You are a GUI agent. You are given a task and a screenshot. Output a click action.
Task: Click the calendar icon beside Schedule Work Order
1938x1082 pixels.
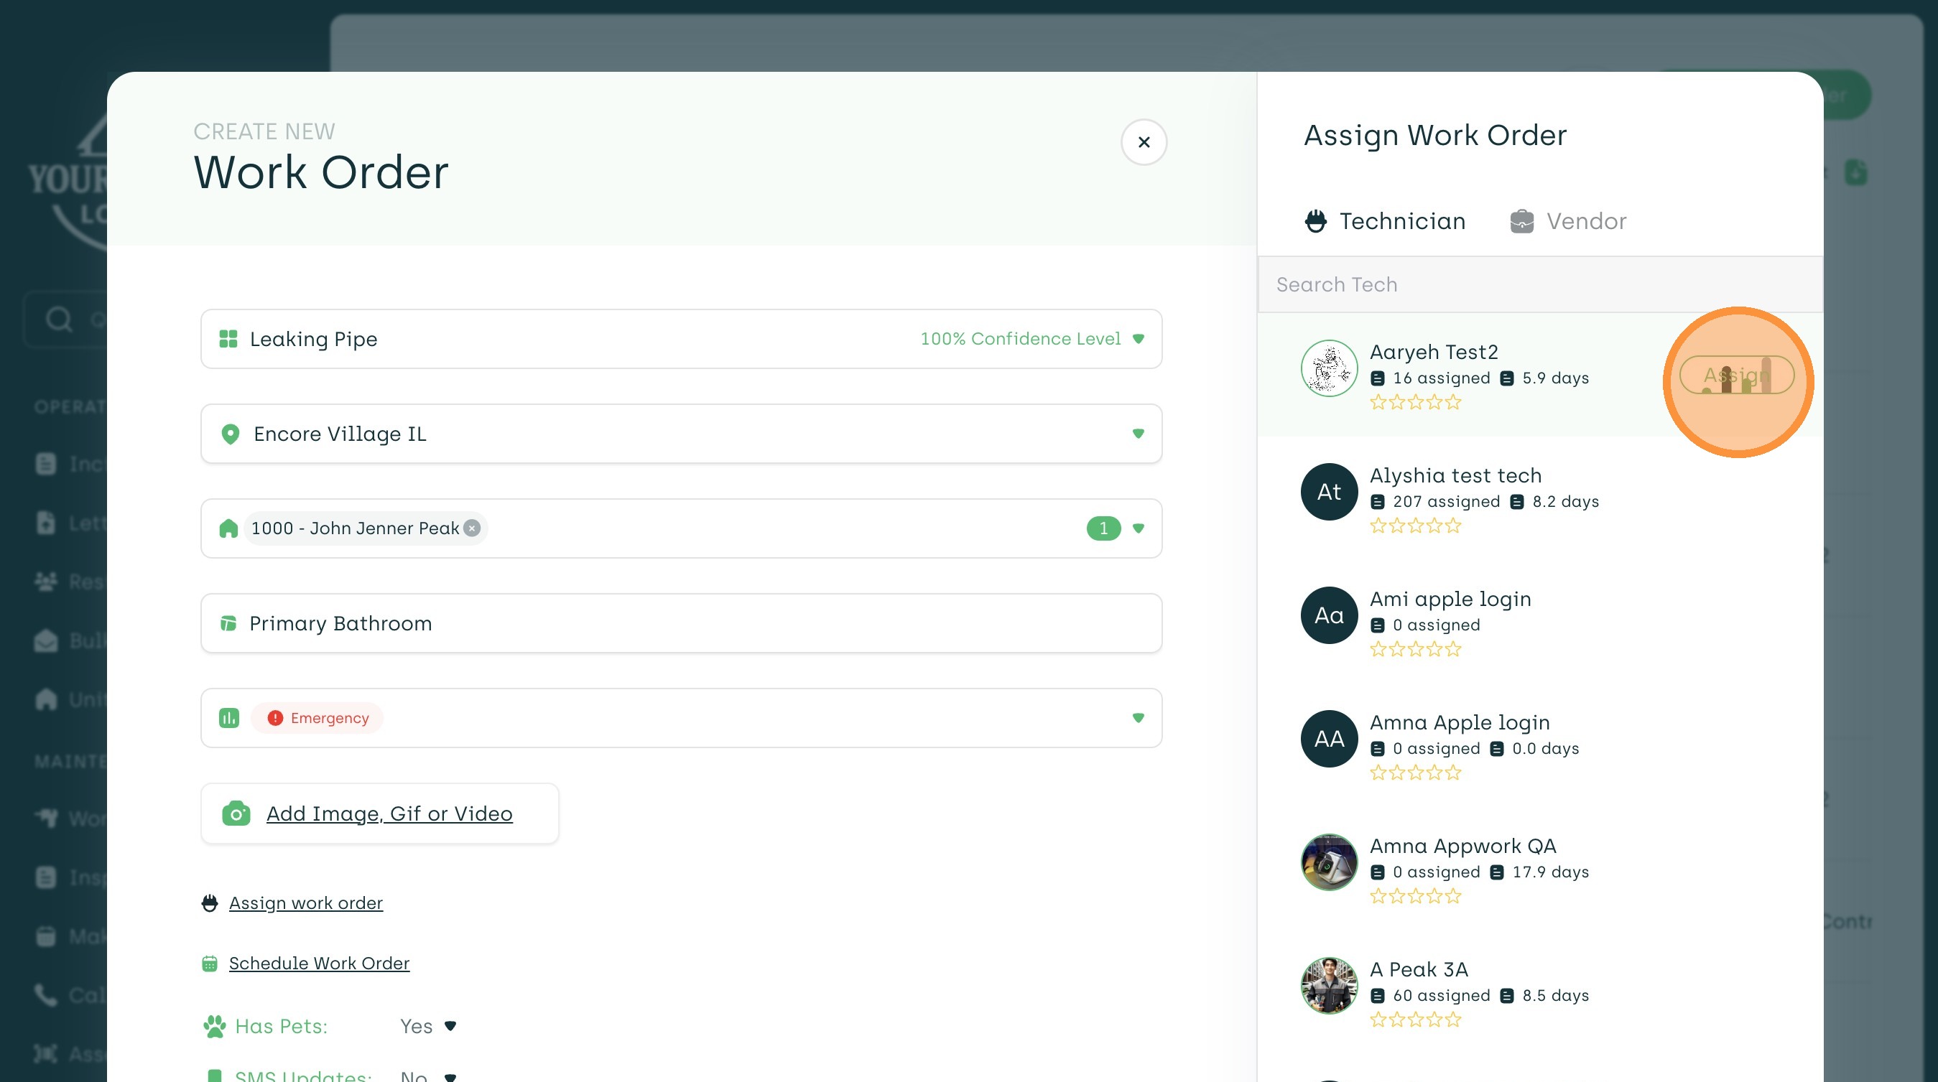[210, 964]
